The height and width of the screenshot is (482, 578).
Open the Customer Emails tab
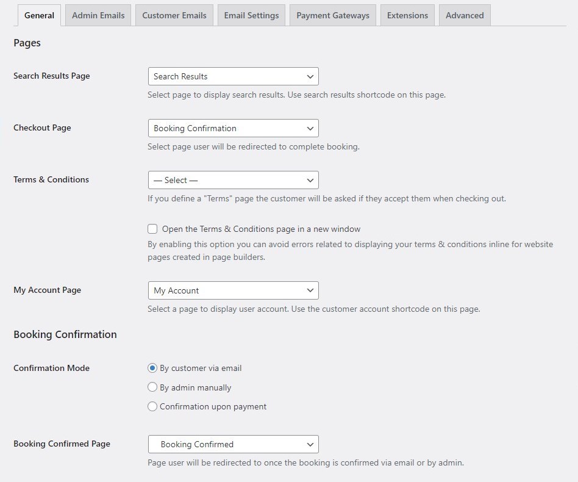[x=174, y=16]
